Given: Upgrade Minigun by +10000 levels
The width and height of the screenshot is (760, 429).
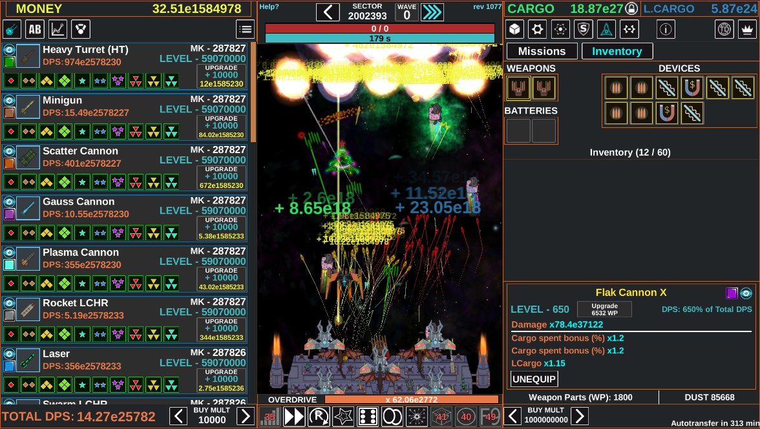Looking at the screenshot, I should pos(221,127).
